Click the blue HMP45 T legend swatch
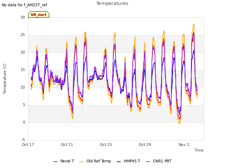The image size is (225, 168). (x=118, y=162)
